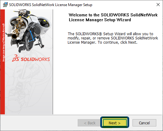Image resolution: width=163 pixels, height=131 pixels.
Task: Click the Welcome wizard heading
Action: click(x=113, y=17)
